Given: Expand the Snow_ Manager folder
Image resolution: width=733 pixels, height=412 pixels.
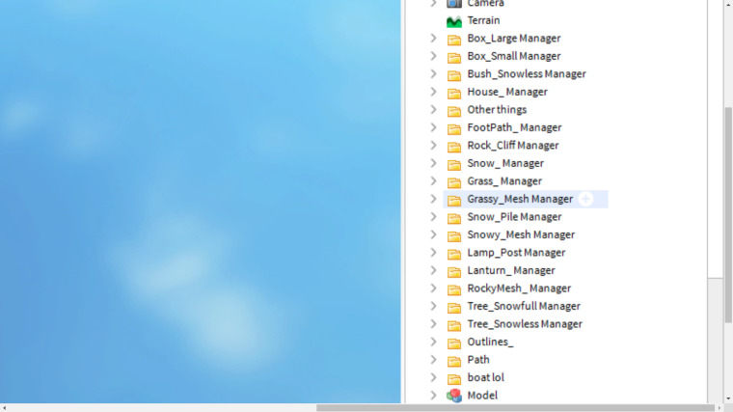Looking at the screenshot, I should coord(433,163).
